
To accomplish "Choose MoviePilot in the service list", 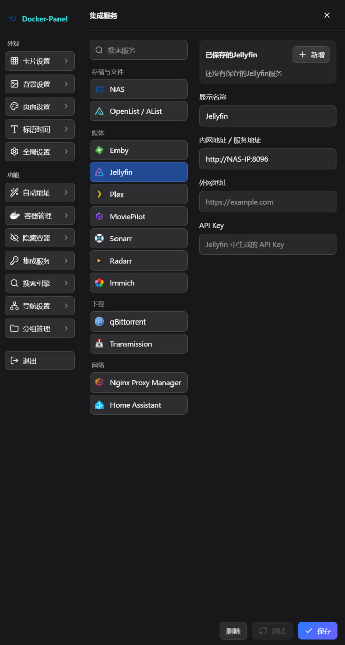I will (139, 217).
